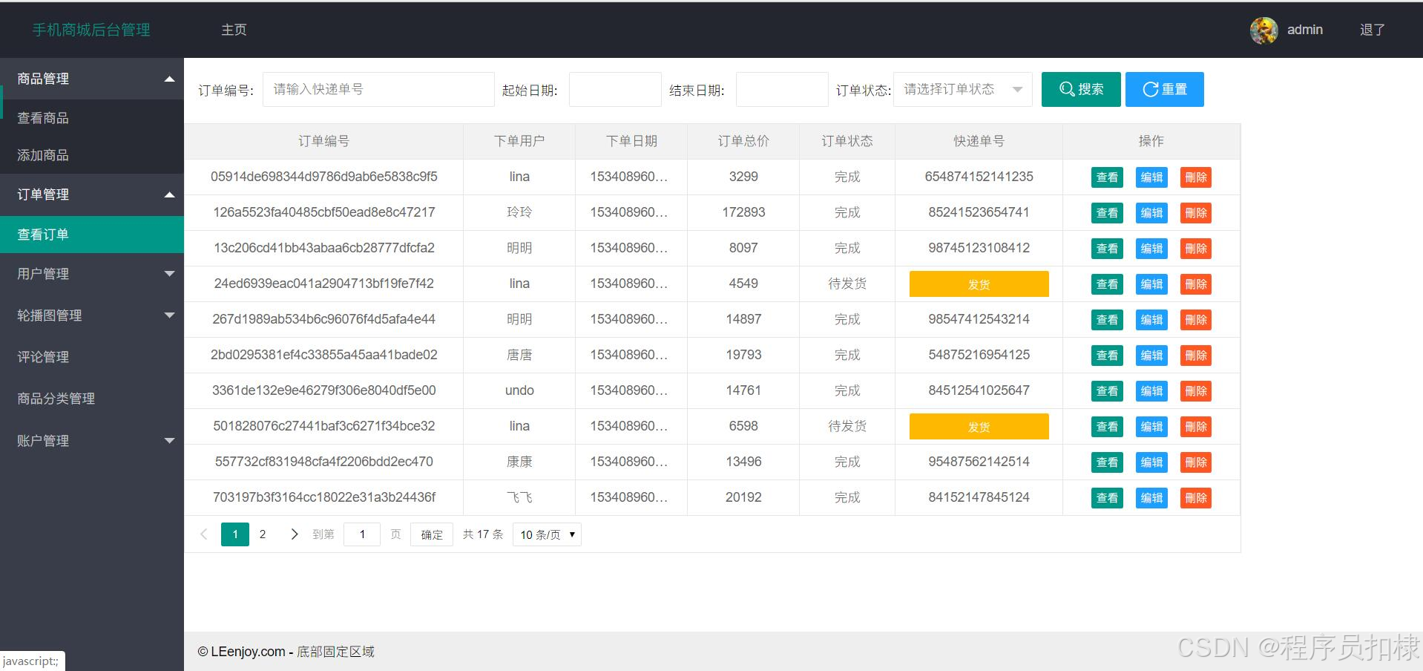Select 主页 in the top navigation

(233, 30)
